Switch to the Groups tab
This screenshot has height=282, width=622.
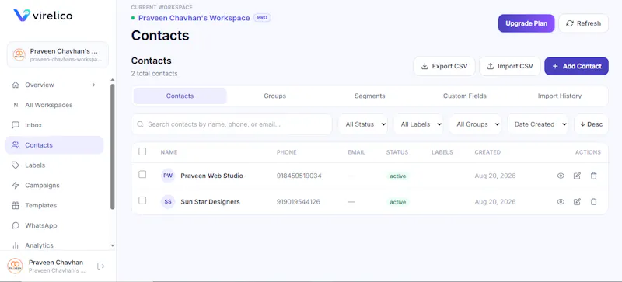click(x=275, y=96)
